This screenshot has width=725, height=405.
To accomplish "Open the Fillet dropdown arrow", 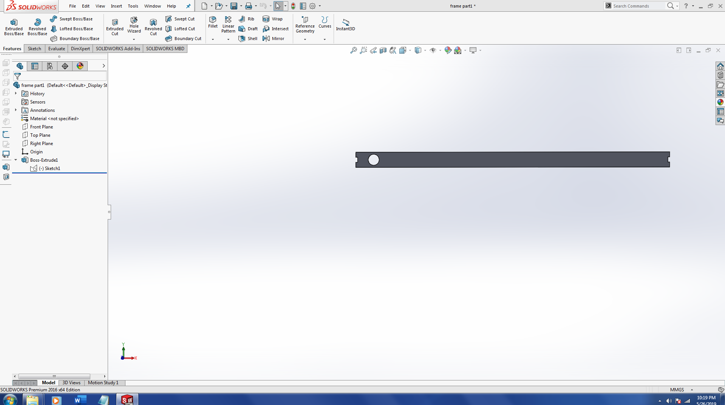I will 213,39.
